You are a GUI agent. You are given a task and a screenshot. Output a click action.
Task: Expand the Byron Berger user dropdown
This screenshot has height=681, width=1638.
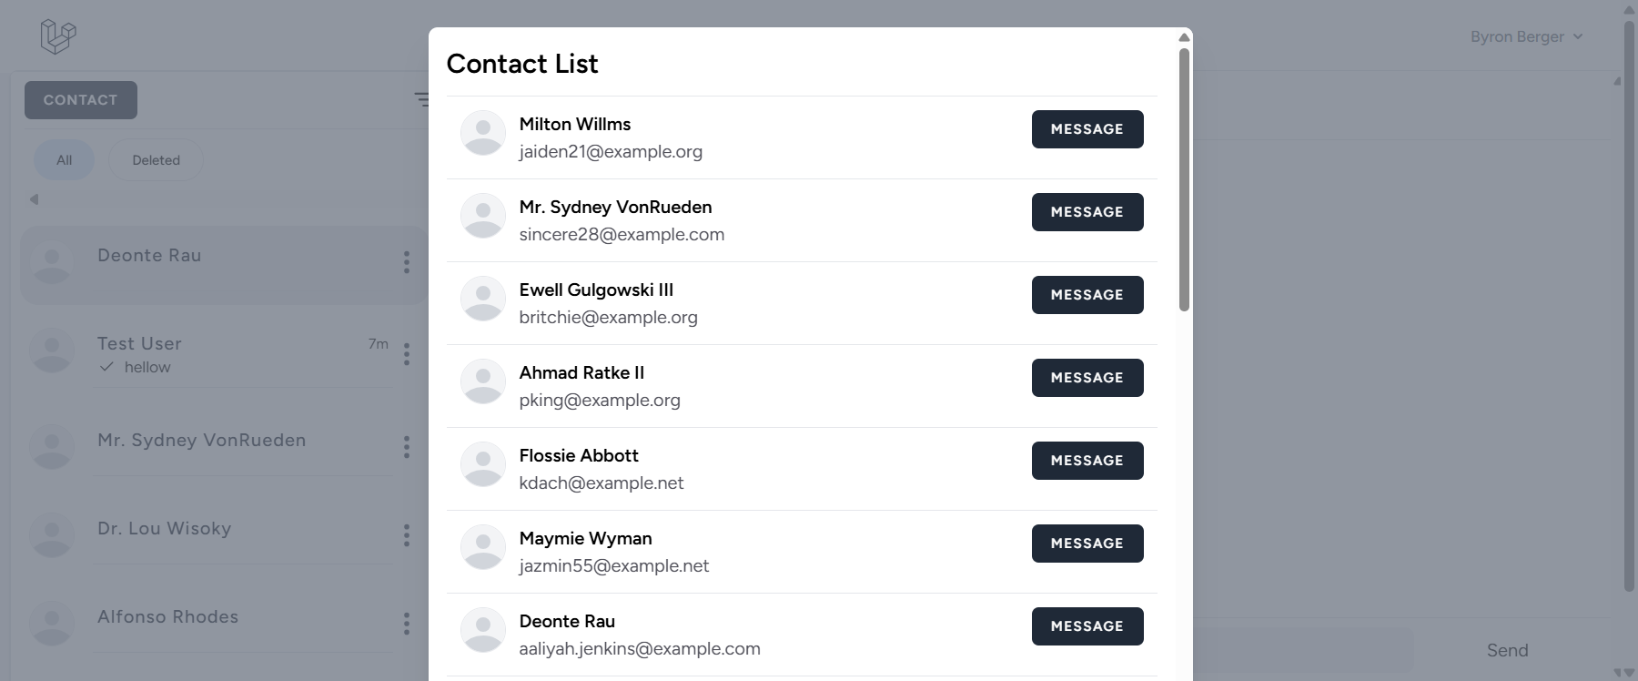pyautogui.click(x=1526, y=36)
